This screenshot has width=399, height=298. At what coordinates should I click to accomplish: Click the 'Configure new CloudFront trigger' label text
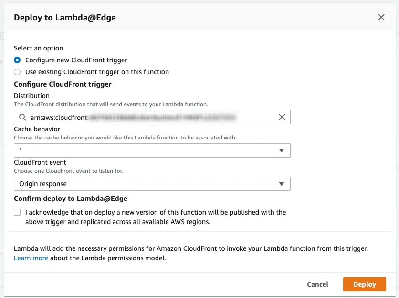click(76, 60)
